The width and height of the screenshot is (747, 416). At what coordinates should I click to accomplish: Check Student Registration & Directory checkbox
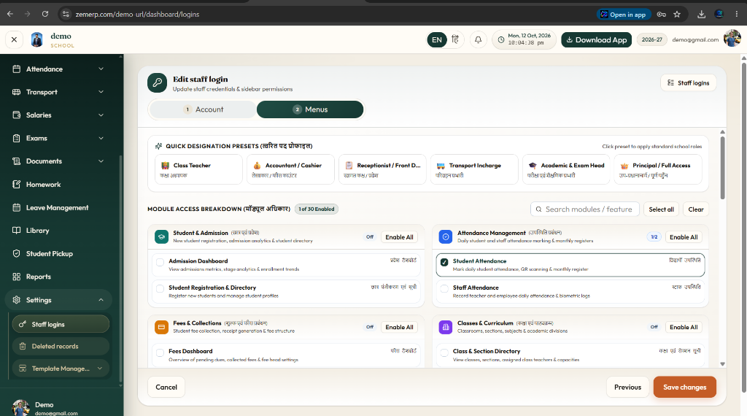point(160,289)
